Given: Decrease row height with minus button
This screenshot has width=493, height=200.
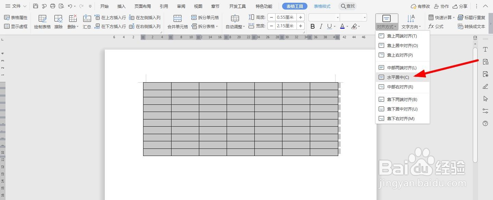Looking at the screenshot, I should tap(271, 17).
